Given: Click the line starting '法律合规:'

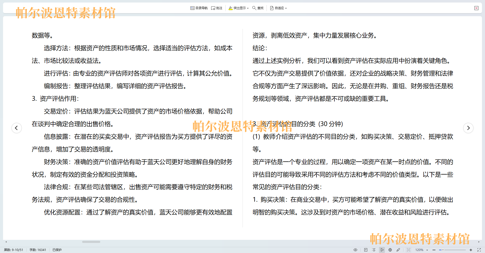Looking at the screenshot, I should pyautogui.click(x=138, y=187).
